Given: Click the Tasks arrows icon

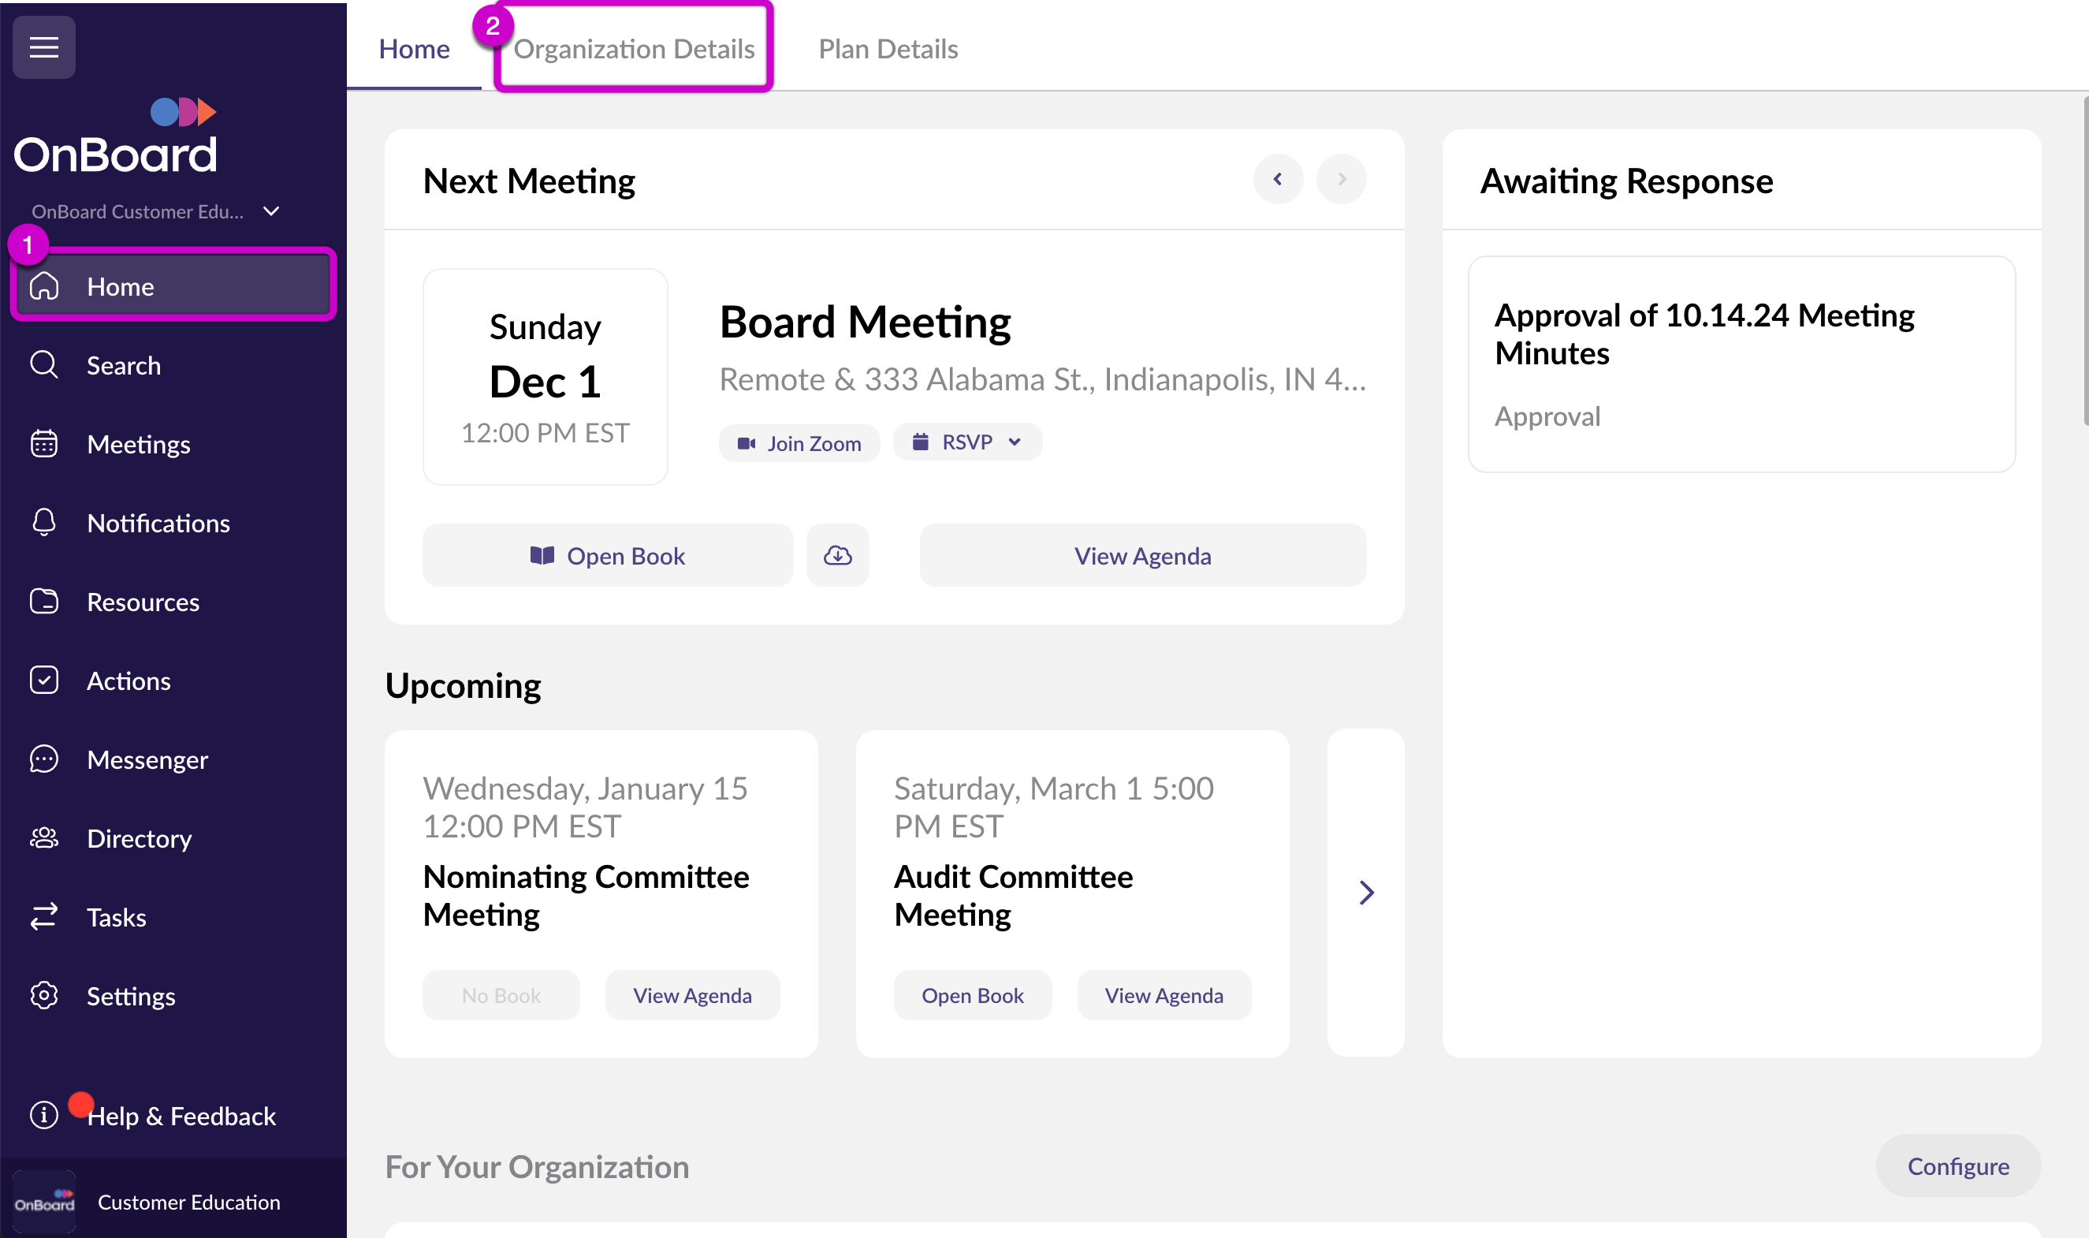Looking at the screenshot, I should tap(44, 916).
